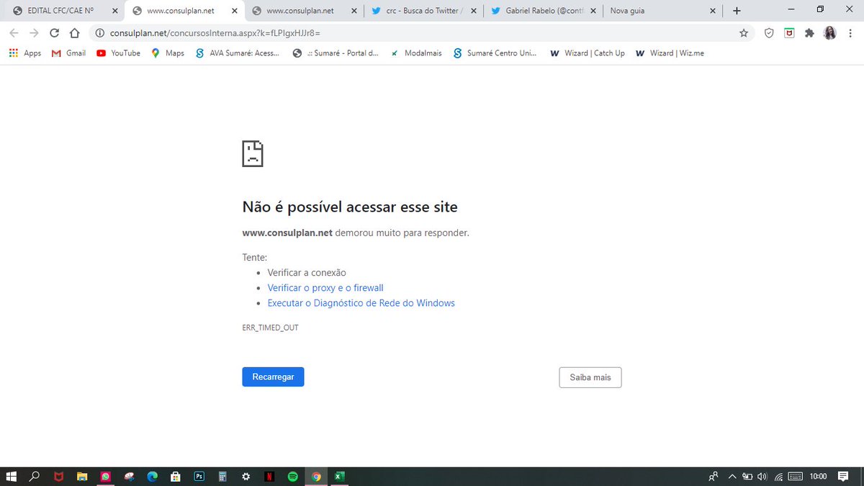Open Photoshop from the taskbar
This screenshot has height=486, width=864.
pos(199,476)
